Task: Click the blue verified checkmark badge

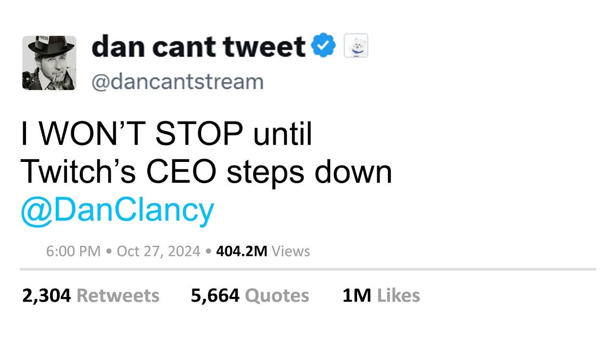Action: pyautogui.click(x=323, y=46)
